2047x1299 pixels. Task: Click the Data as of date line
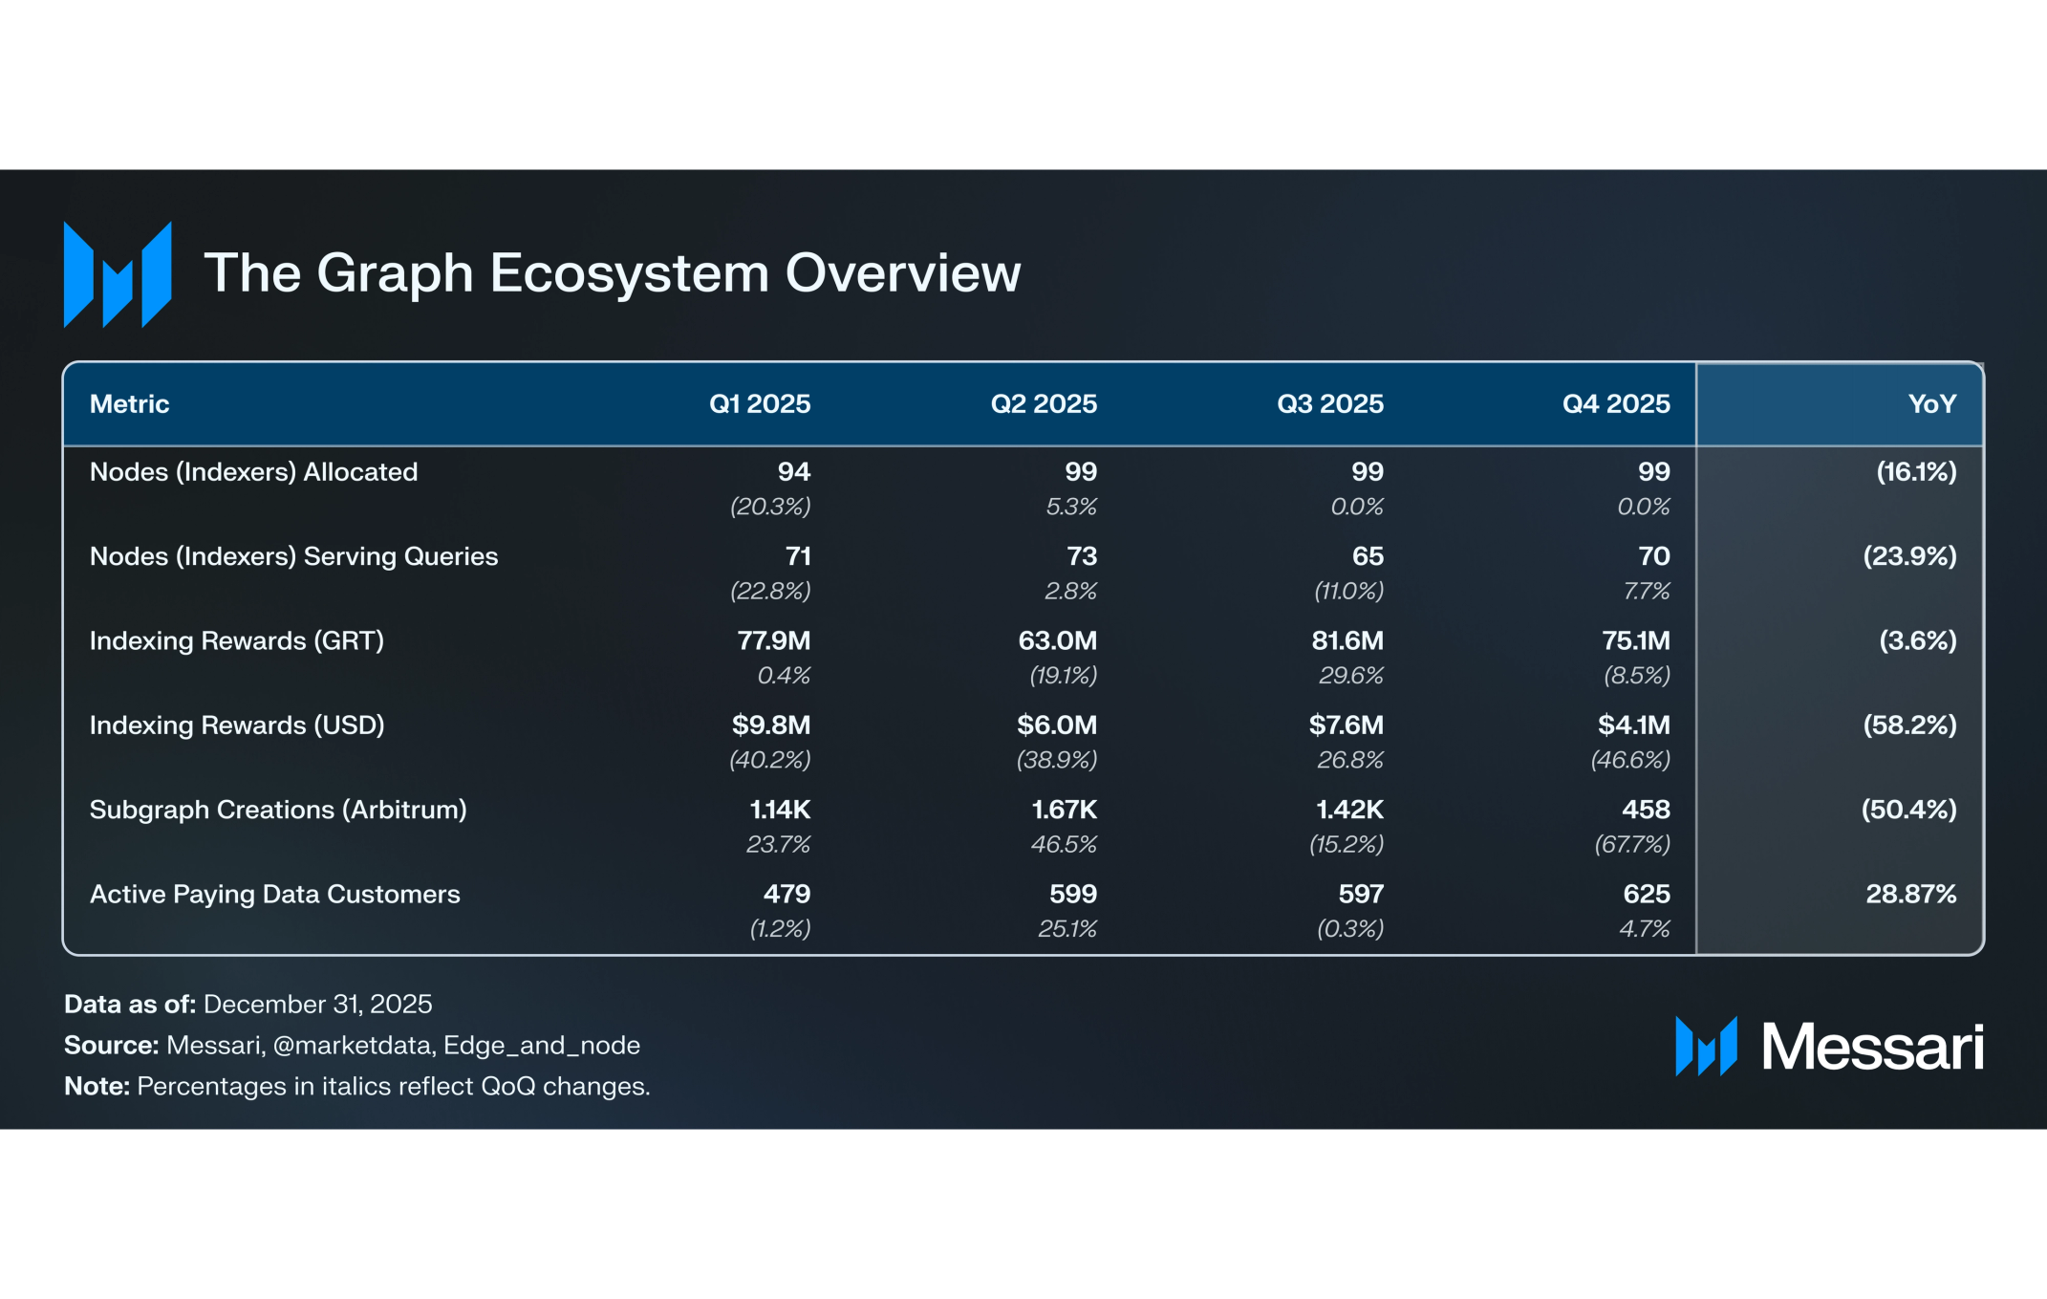tap(248, 1005)
